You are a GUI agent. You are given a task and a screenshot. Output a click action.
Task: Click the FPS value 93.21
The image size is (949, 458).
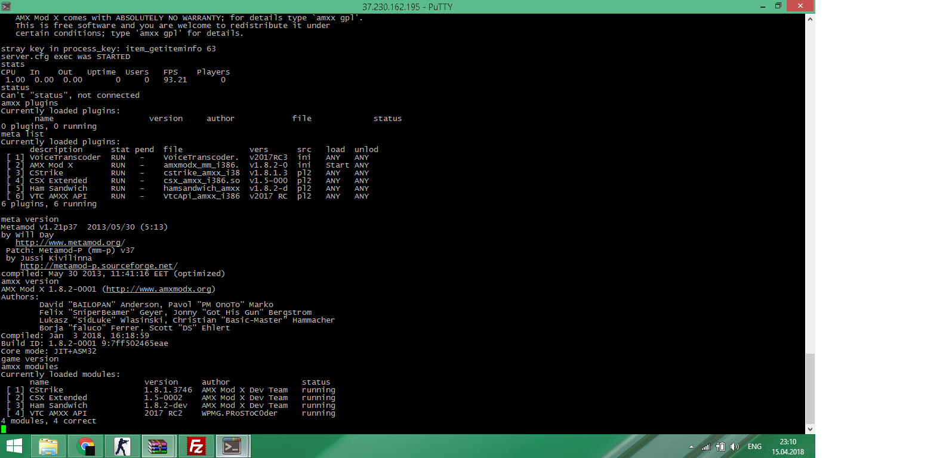(175, 80)
